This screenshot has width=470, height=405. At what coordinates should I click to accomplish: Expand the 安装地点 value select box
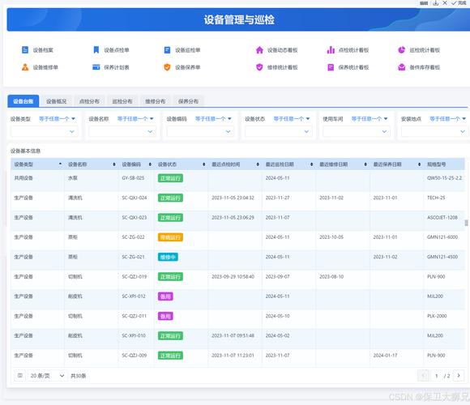click(x=434, y=131)
